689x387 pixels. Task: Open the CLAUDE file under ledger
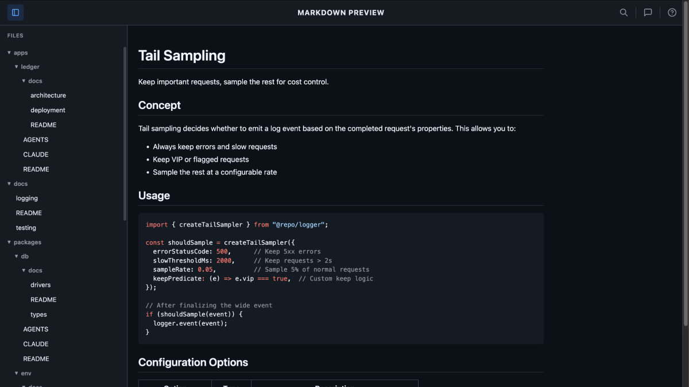(36, 155)
